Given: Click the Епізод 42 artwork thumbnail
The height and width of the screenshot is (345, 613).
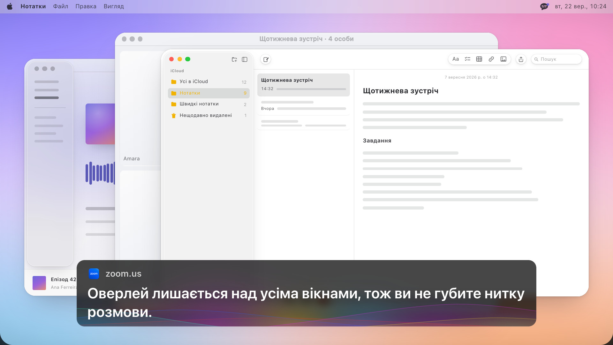Looking at the screenshot, I should pos(39,283).
